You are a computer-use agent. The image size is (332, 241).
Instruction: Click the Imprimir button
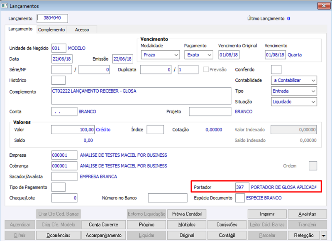click(x=267, y=214)
